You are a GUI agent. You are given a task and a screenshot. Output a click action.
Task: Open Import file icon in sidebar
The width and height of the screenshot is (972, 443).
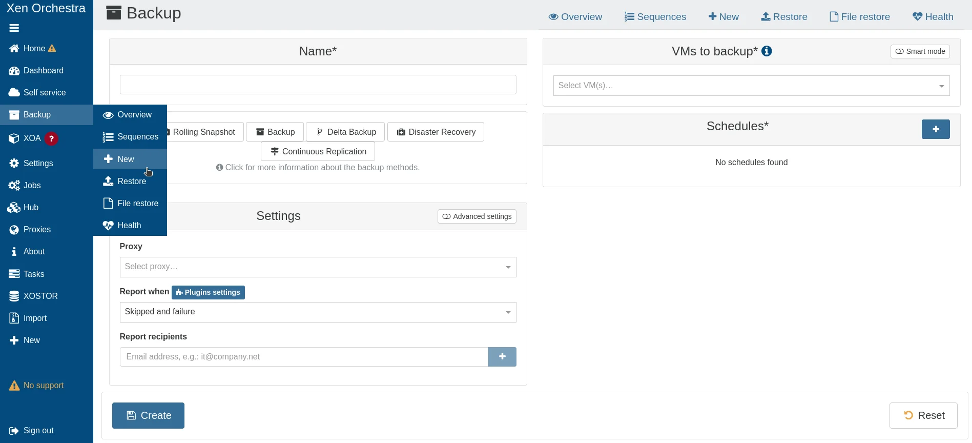click(x=14, y=318)
